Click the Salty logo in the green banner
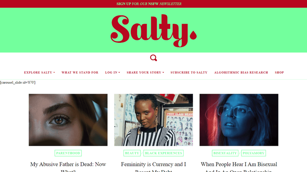 point(153,31)
